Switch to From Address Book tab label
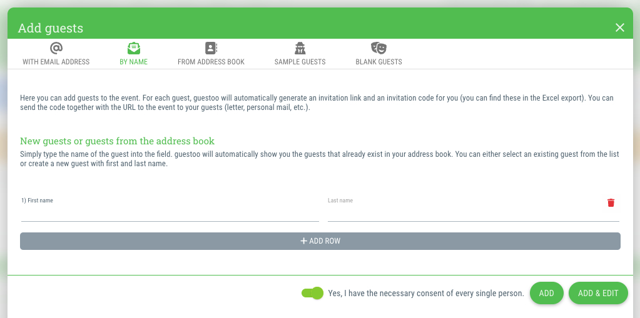The image size is (640, 318). click(x=211, y=62)
